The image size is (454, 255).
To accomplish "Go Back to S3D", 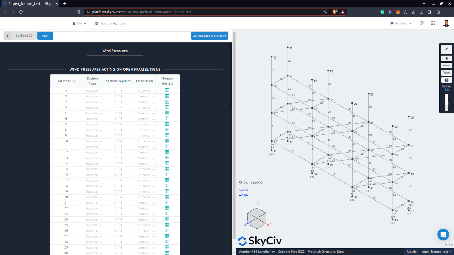I will [20, 36].
